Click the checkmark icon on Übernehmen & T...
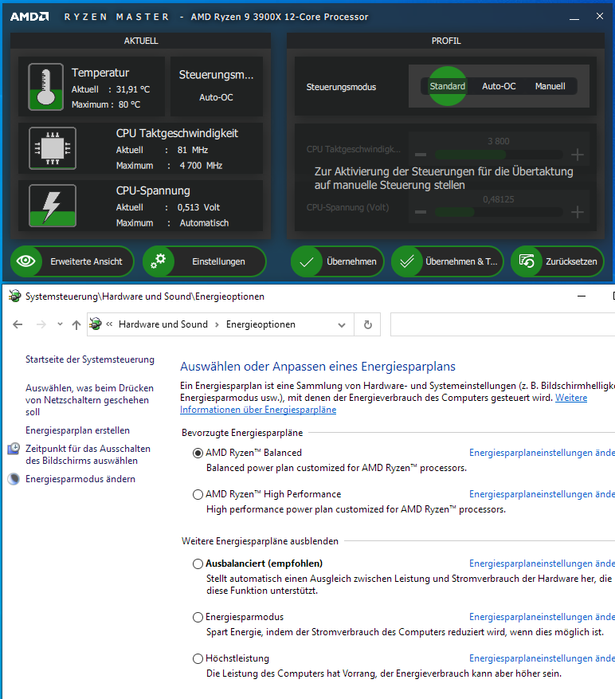This screenshot has width=615, height=699. click(x=407, y=261)
